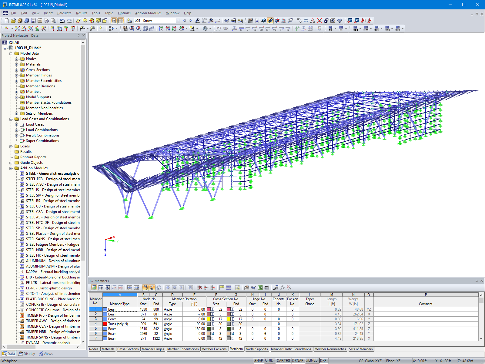Open the Calculate menu
Viewport: 485px width, 364px height.
64,13
